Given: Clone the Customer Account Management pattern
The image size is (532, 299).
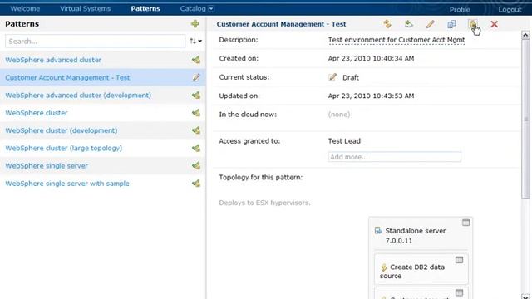Looking at the screenshot, I should coord(451,24).
